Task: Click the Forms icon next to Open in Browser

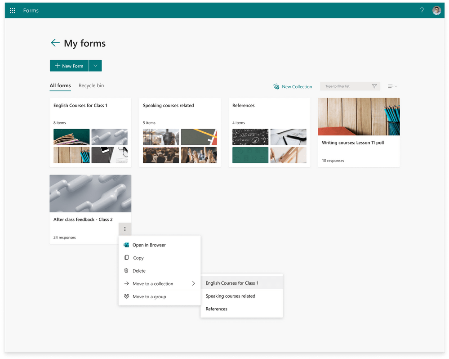Action: pos(126,245)
